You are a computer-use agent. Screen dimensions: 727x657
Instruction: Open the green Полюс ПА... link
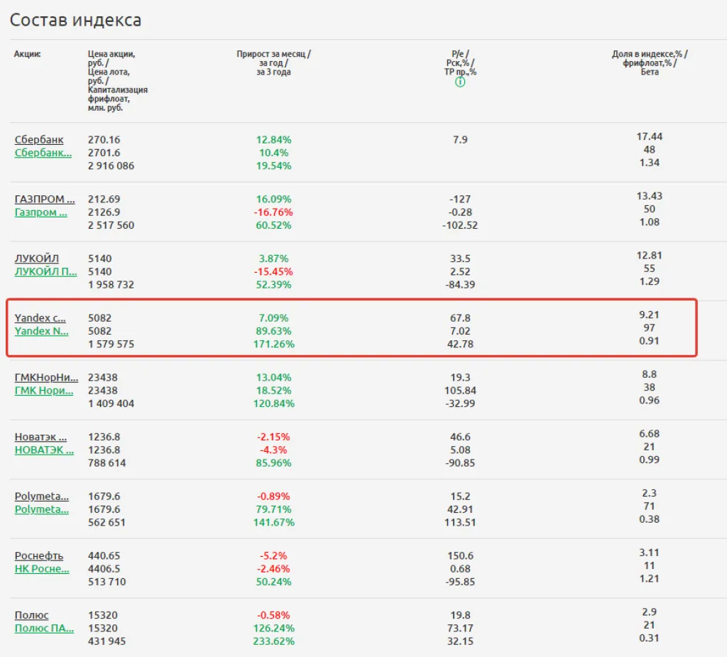point(45,628)
